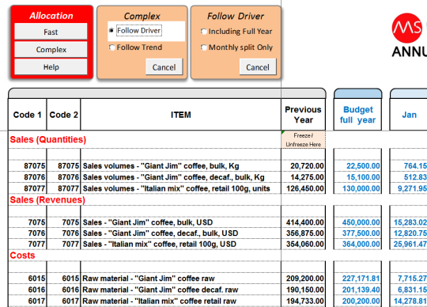The width and height of the screenshot is (427, 307).
Task: Click the Fast allocation button
Action: pyautogui.click(x=51, y=32)
